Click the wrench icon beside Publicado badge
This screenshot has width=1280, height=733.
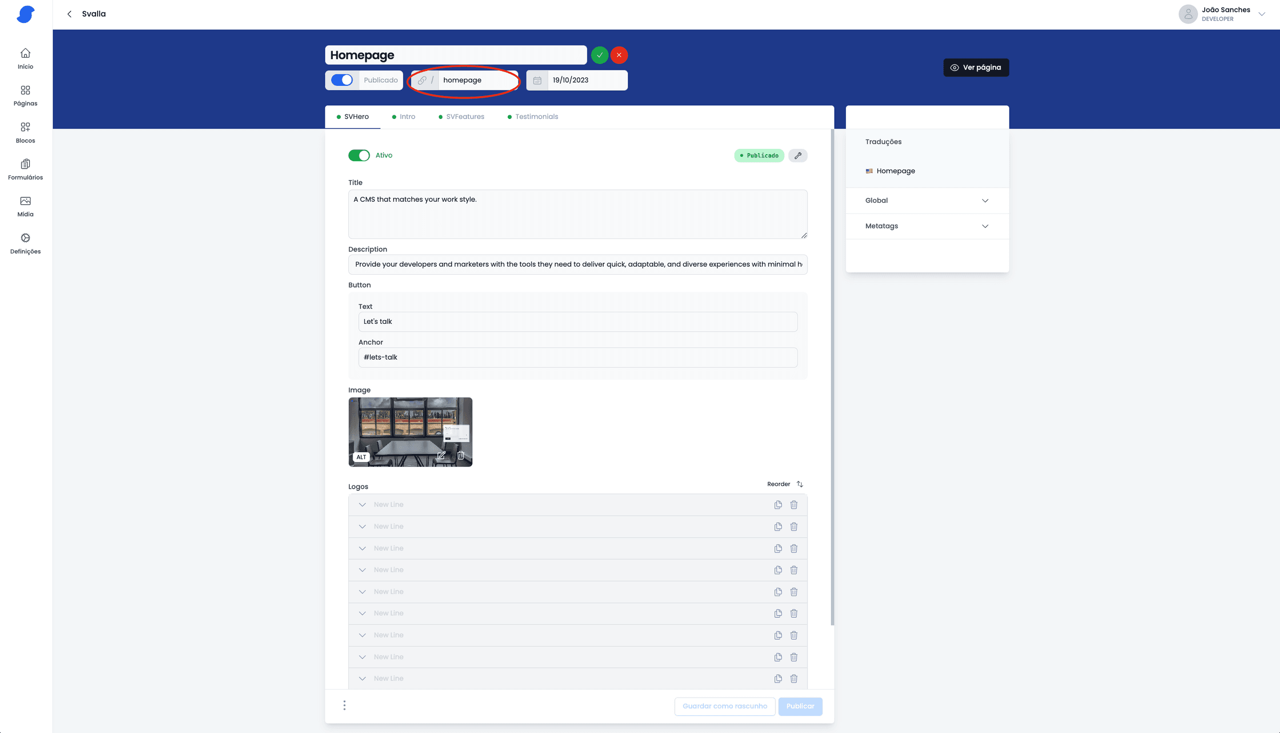point(798,156)
